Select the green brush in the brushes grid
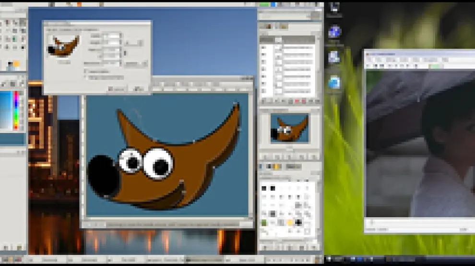Viewport: 475px width, 266px height. click(x=264, y=223)
